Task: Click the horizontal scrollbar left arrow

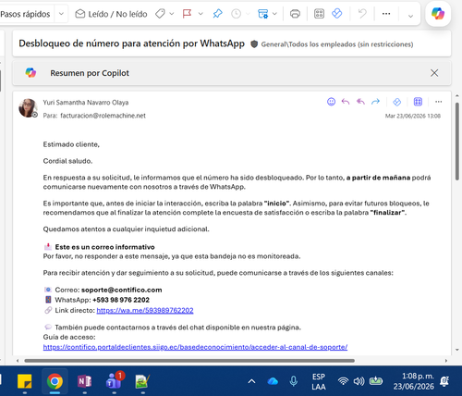Action: [18, 361]
